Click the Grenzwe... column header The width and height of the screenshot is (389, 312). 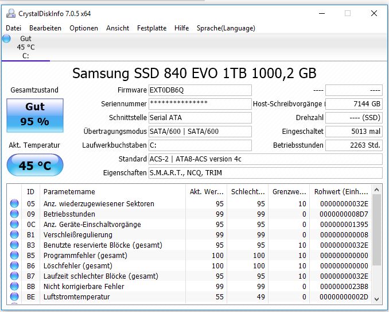pos(289,191)
